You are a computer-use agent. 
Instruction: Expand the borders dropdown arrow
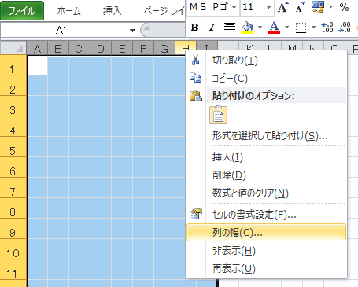[x=313, y=28]
